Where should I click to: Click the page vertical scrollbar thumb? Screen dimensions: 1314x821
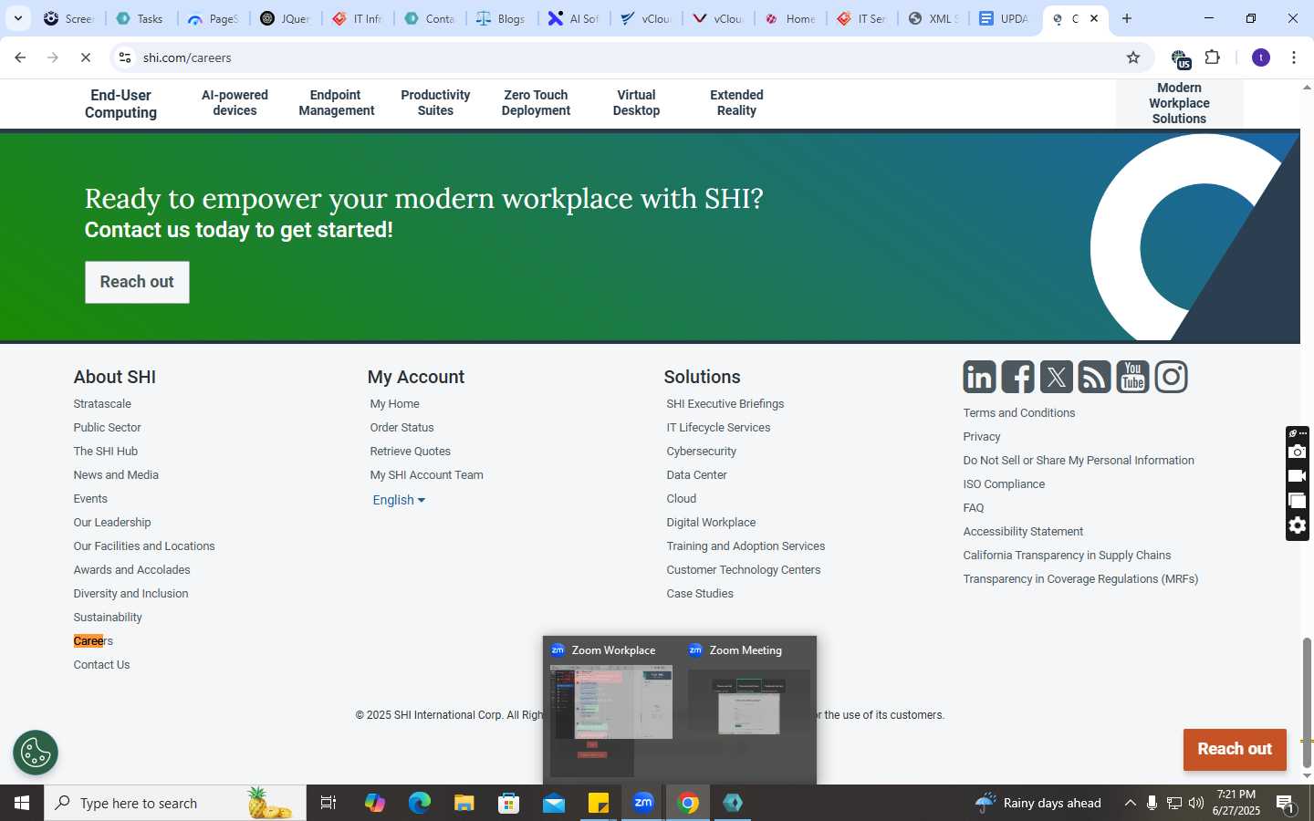tap(1307, 702)
